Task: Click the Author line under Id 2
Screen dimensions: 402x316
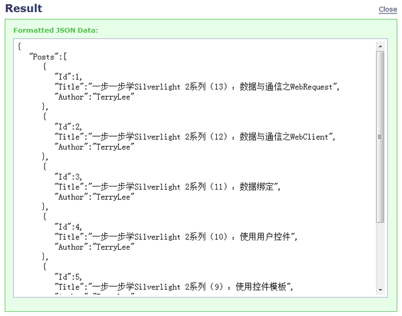Action: click(94, 147)
